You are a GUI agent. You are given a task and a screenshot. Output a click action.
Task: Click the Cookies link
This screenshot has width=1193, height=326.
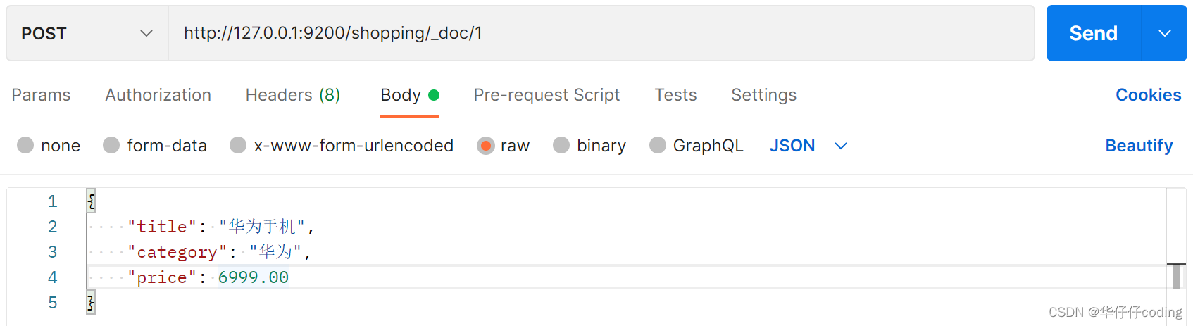[x=1148, y=95]
